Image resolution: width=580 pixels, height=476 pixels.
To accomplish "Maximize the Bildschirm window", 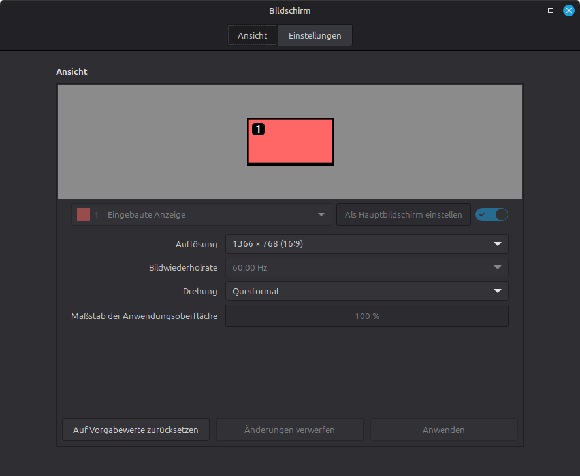I will point(551,10).
